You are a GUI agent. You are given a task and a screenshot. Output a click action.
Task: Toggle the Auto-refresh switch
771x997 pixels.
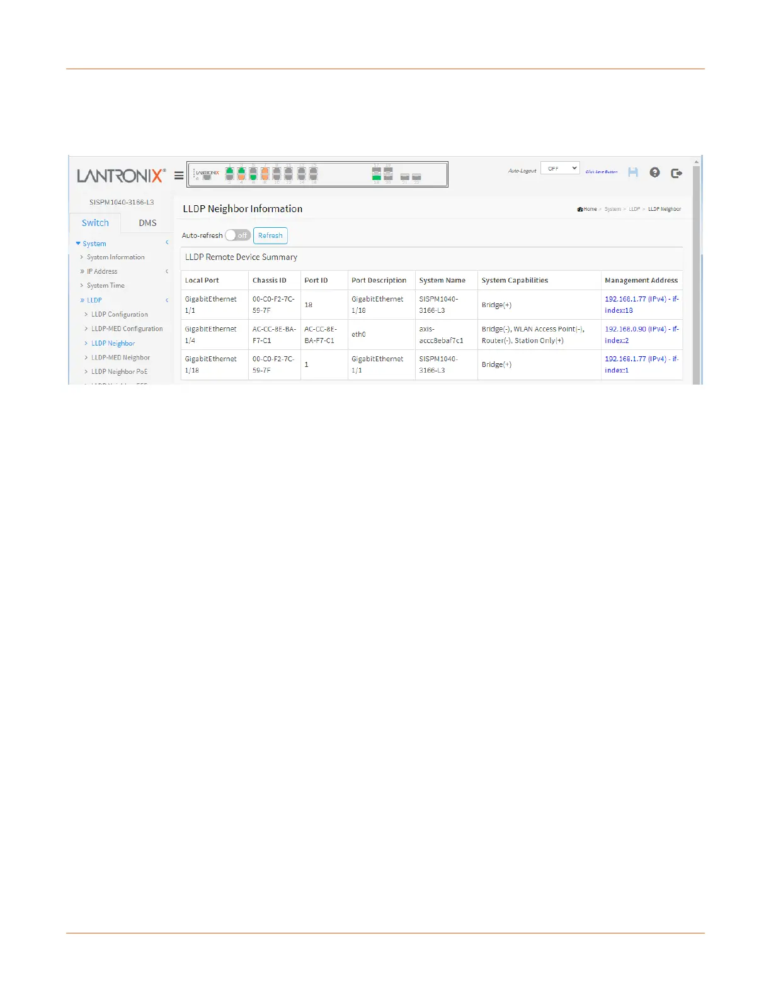(x=238, y=235)
